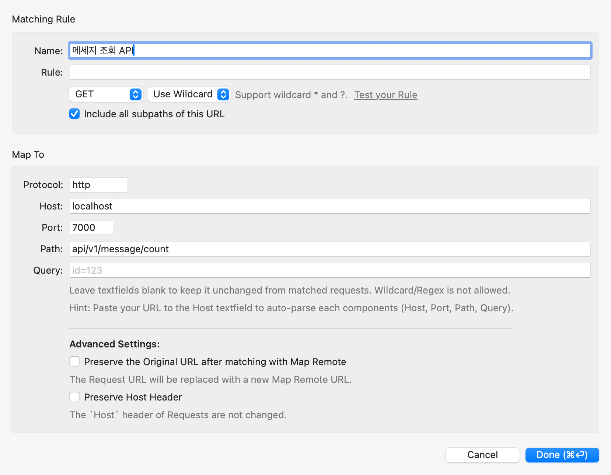Click the Host field showing localhost

click(x=330, y=206)
